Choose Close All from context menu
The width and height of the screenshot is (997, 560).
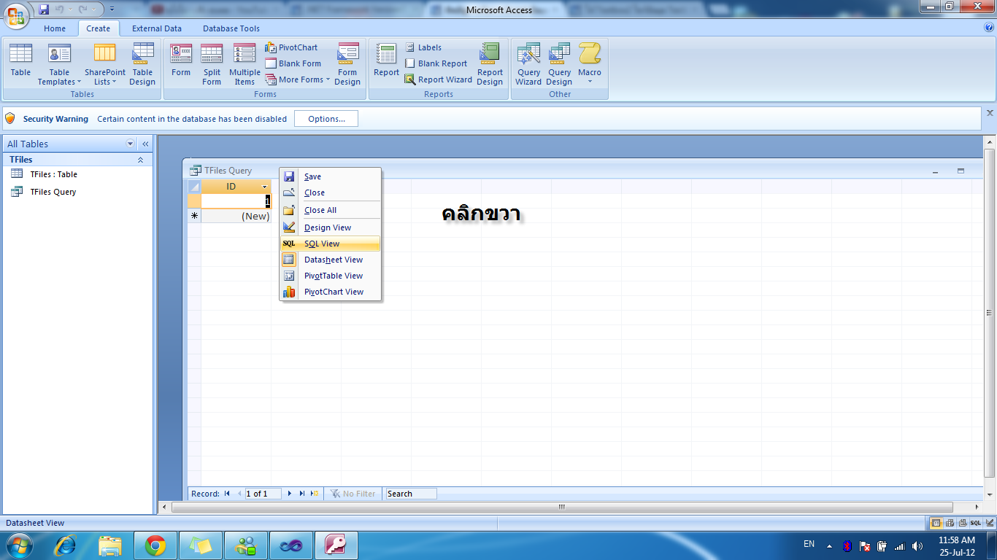pos(330,210)
